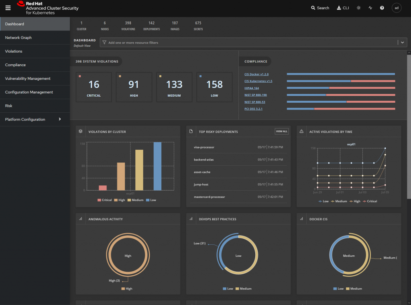Open the help question mark icon
The height and width of the screenshot is (305, 411).
click(x=382, y=8)
